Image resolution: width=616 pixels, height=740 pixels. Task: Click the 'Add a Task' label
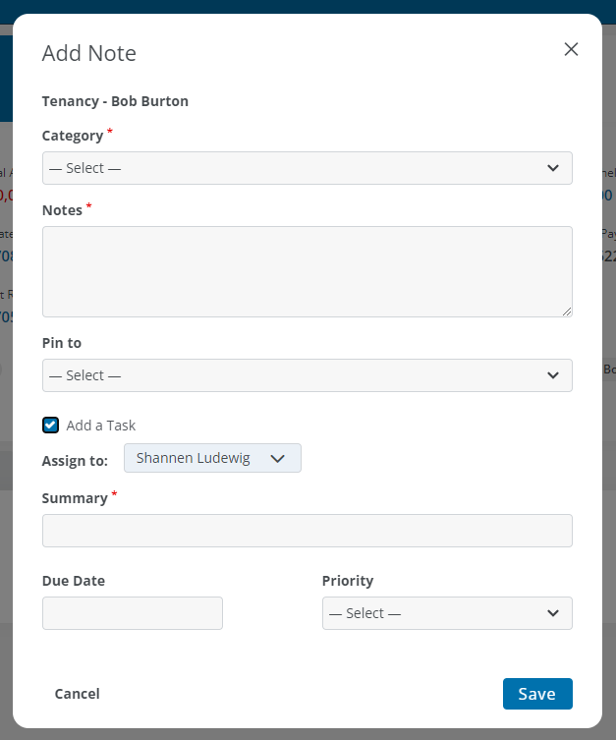101,426
